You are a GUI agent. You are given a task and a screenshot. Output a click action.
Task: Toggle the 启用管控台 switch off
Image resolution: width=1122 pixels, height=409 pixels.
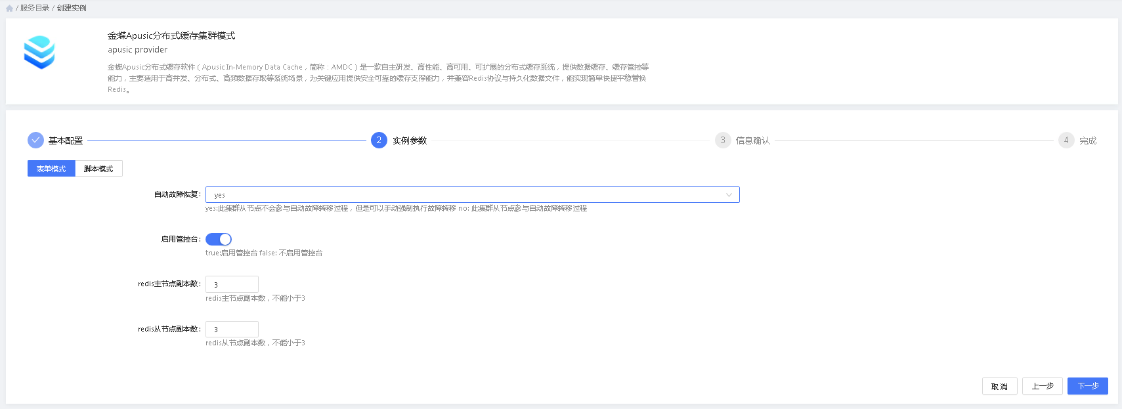(x=219, y=240)
